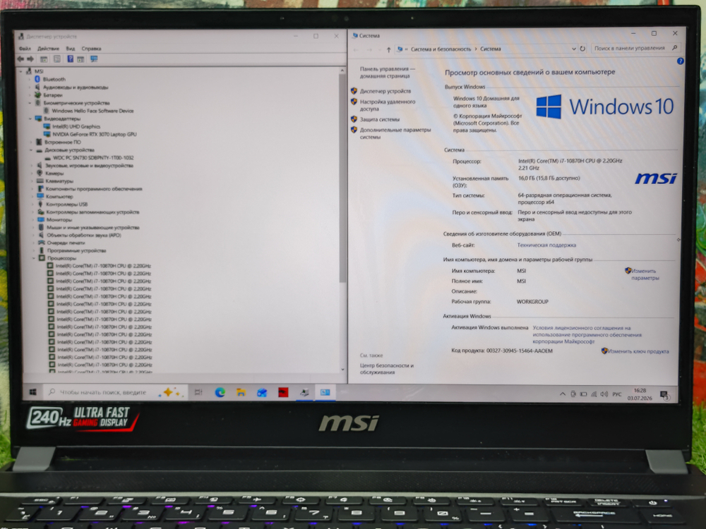Open Дополнительные параметры системы link
Viewport: 706px width, 529px height.
[395, 133]
